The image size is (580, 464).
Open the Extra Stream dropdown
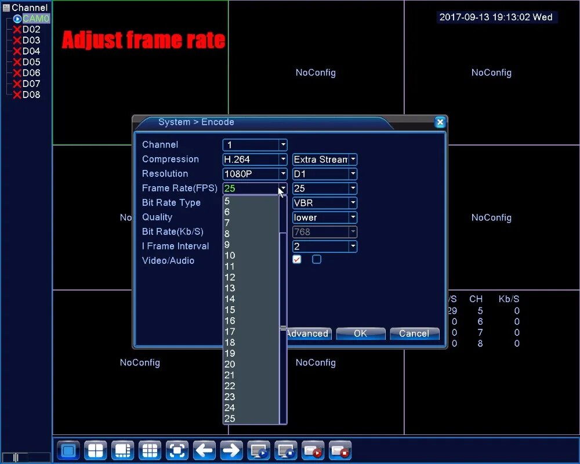tap(325, 159)
